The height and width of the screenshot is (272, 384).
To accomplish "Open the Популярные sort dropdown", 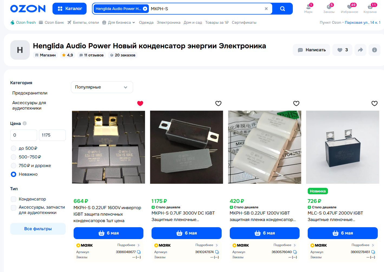I will pos(102,87).
